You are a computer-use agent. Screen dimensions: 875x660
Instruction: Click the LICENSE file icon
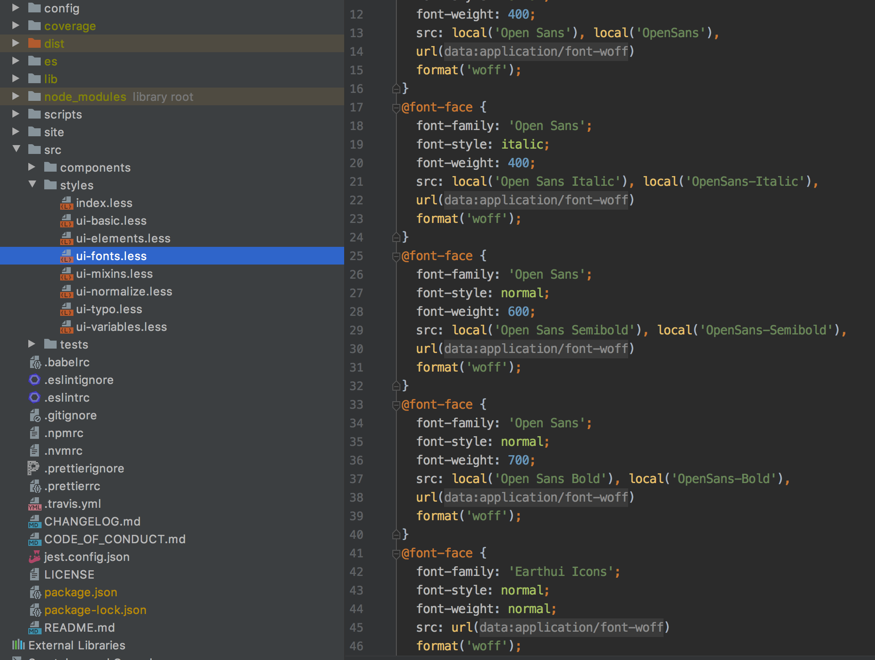point(35,574)
